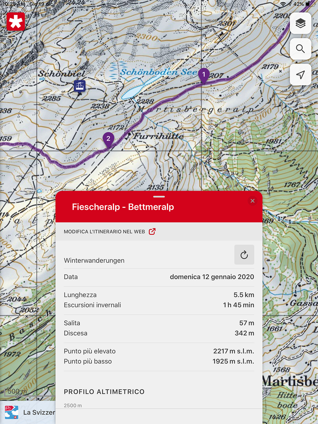Image resolution: width=318 pixels, height=424 pixels.
Task: Tap the Fiescheralp - Bettmeralp title
Action: (123, 207)
